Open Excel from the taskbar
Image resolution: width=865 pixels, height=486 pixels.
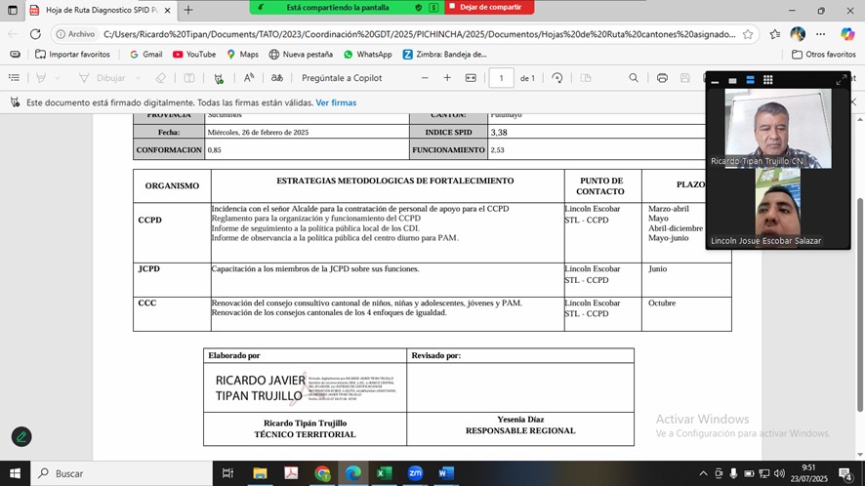pyautogui.click(x=384, y=473)
